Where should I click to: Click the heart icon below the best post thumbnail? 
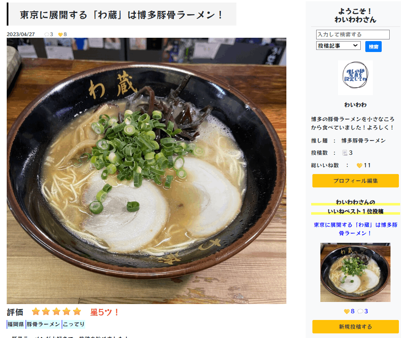[x=346, y=311]
